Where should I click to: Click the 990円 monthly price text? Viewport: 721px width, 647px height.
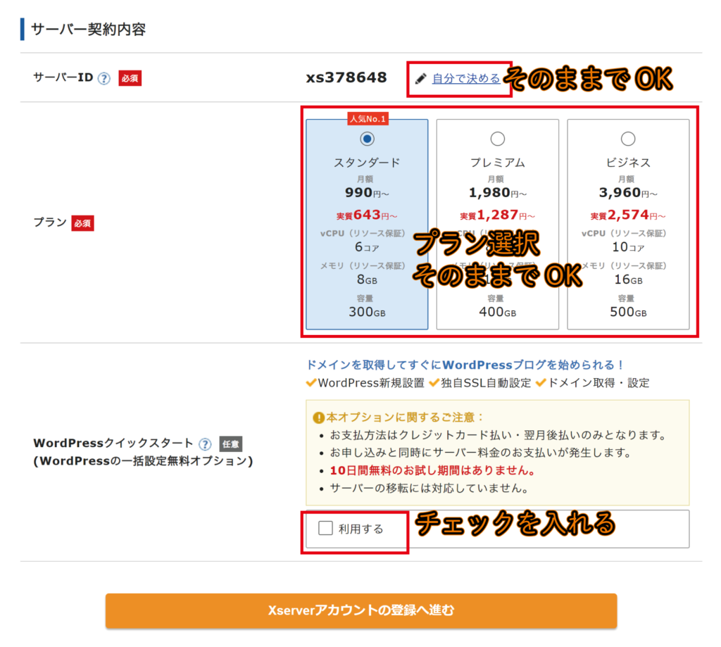point(367,193)
